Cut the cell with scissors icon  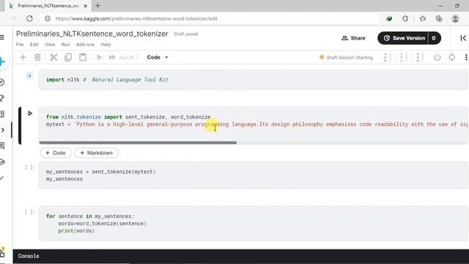pyautogui.click(x=53, y=57)
